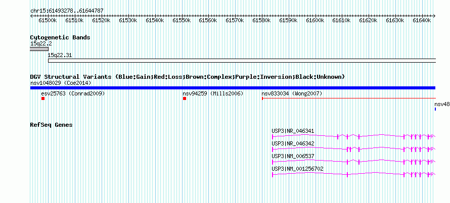
Task: Click the 61520k ruler tick label
Action: pyautogui.click(x=101, y=20)
